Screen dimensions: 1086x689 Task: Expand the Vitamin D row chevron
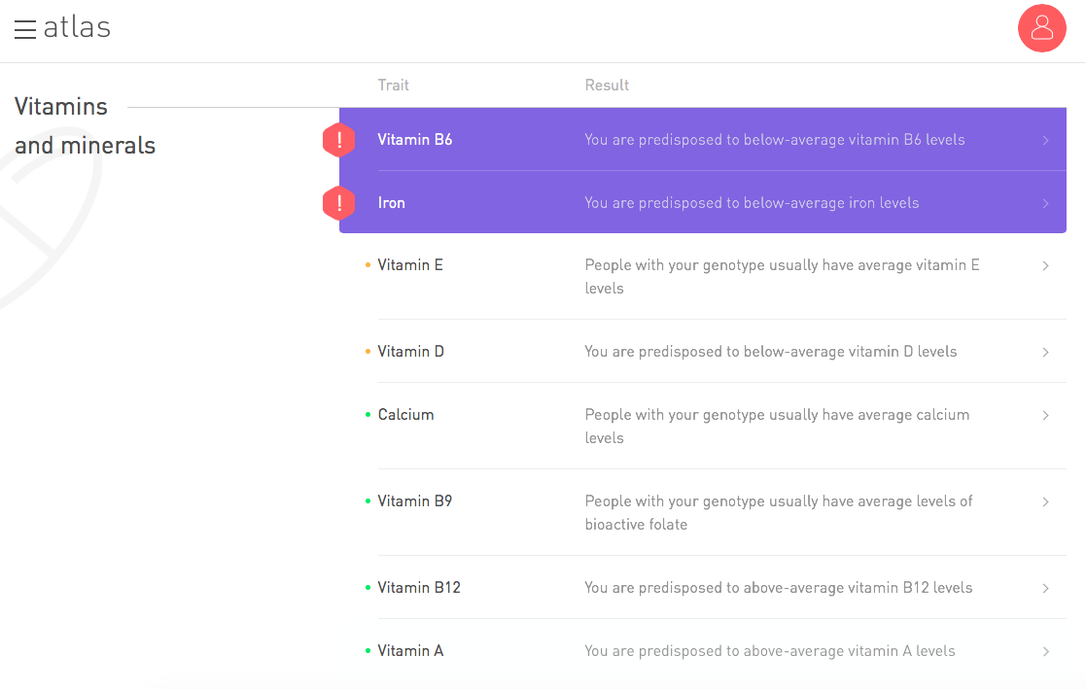point(1045,352)
